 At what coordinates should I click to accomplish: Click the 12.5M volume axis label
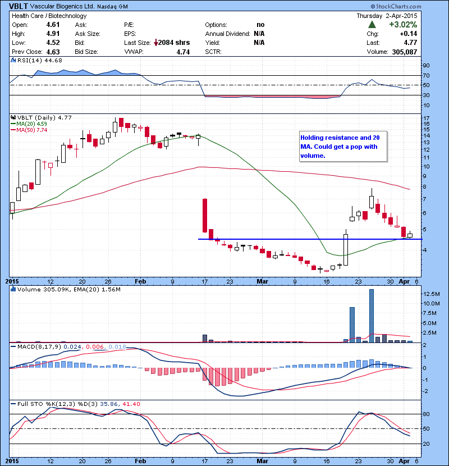tap(432, 294)
